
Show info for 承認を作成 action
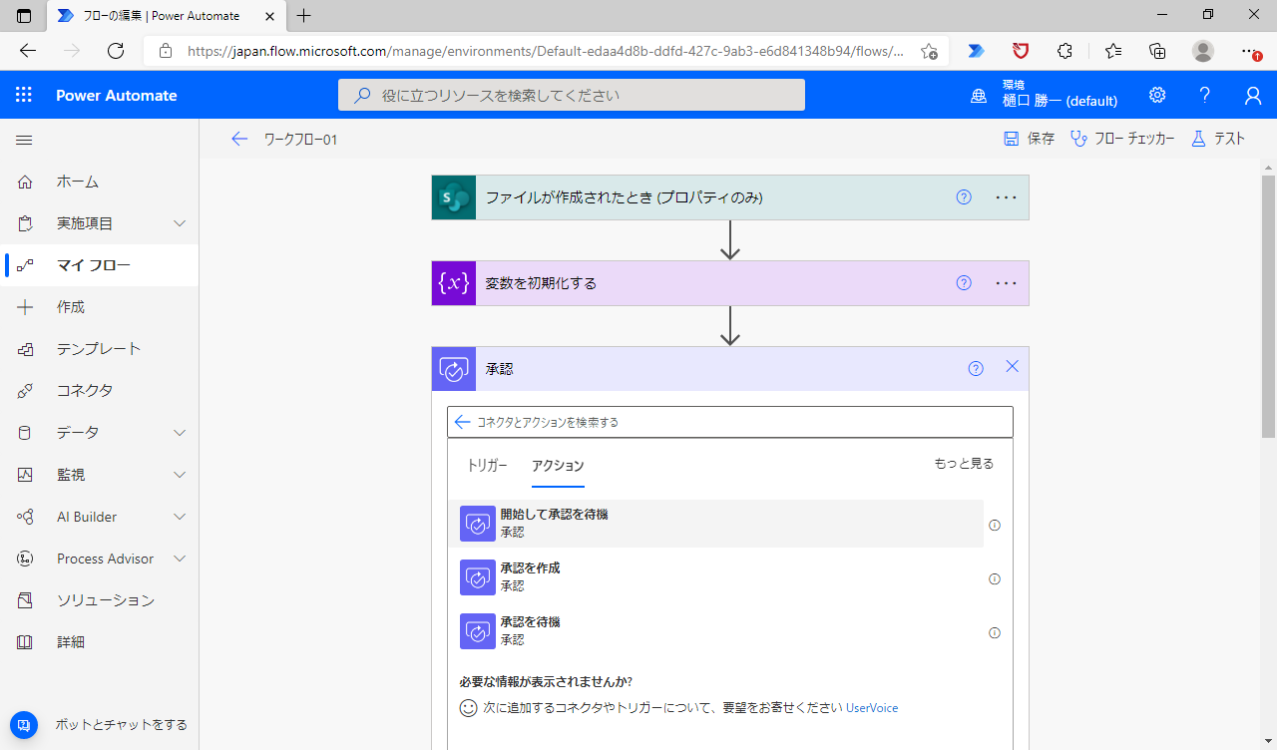[995, 579]
